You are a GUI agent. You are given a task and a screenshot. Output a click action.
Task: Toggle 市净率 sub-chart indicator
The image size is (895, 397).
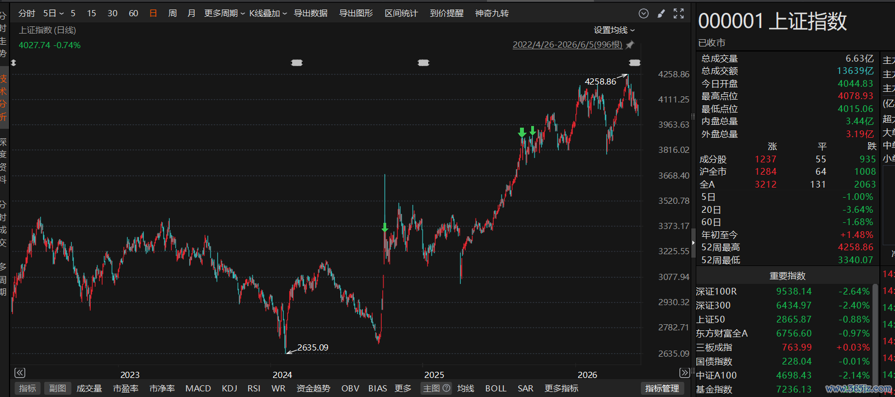[162, 389]
